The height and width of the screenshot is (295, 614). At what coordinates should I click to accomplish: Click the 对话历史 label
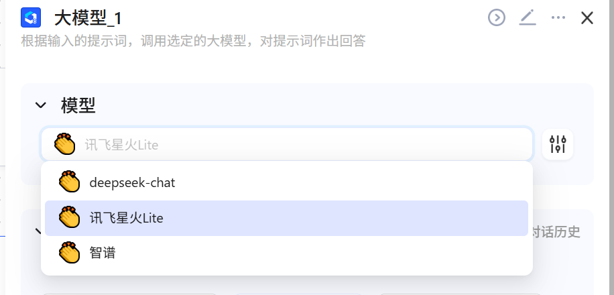[556, 233]
